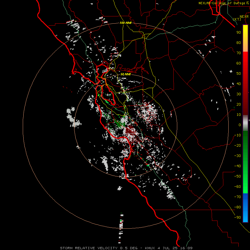
Task: Click the "20" velocity scale label
Action: pos(239,104)
